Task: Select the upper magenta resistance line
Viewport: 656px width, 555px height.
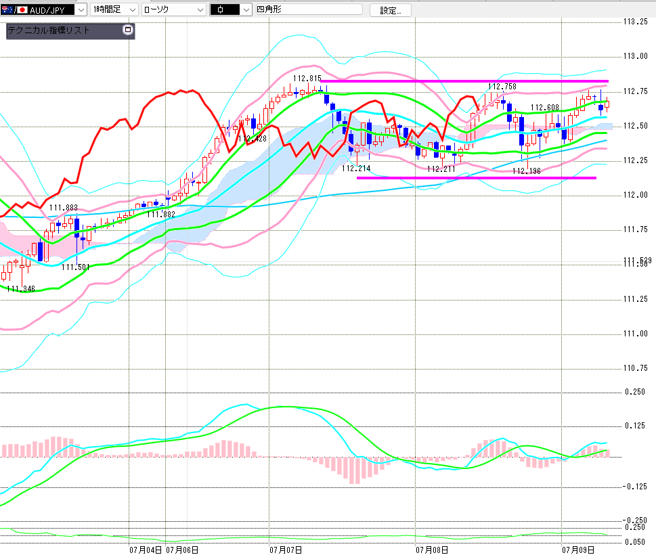Action: coord(464,81)
